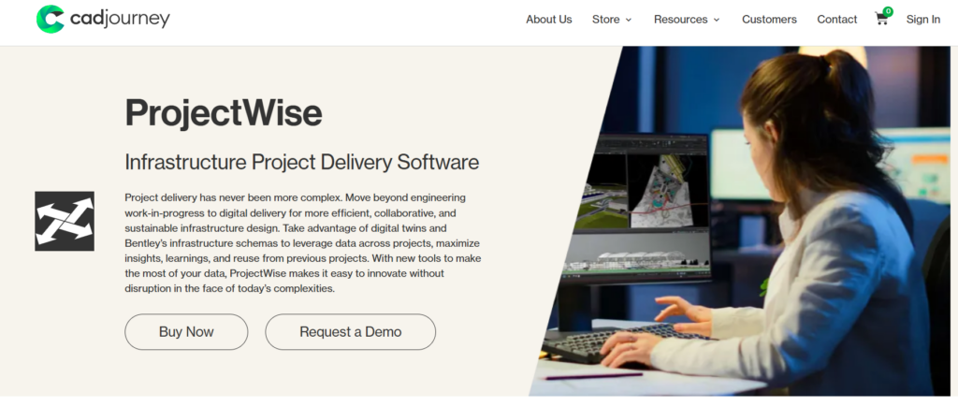
Task: Open the Resources menu item
Action: pos(680,20)
